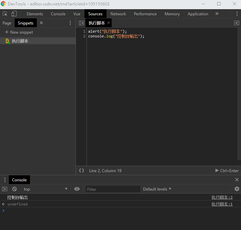Clear the console with the ban icon
The image size is (241, 230).
click(14, 189)
